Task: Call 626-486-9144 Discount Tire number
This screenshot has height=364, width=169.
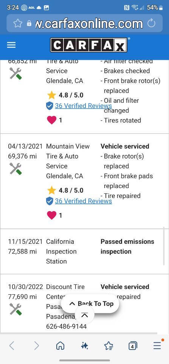Action: point(66,326)
